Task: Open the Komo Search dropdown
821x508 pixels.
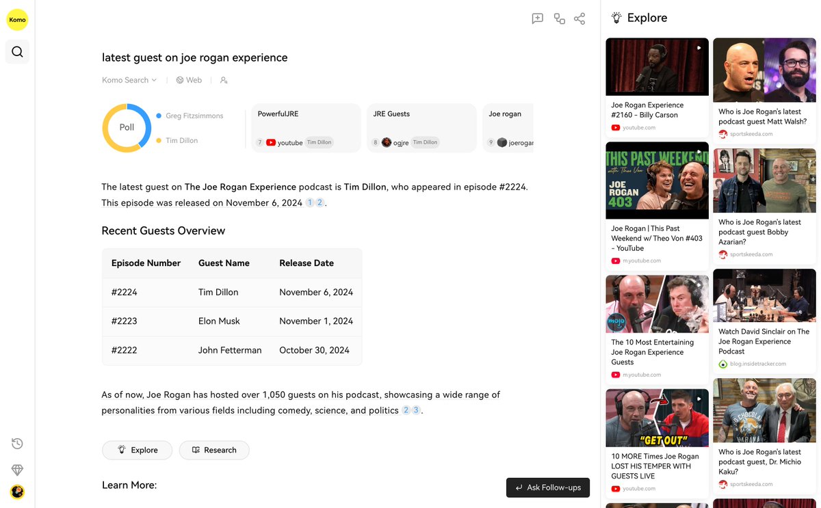Action: pyautogui.click(x=129, y=80)
